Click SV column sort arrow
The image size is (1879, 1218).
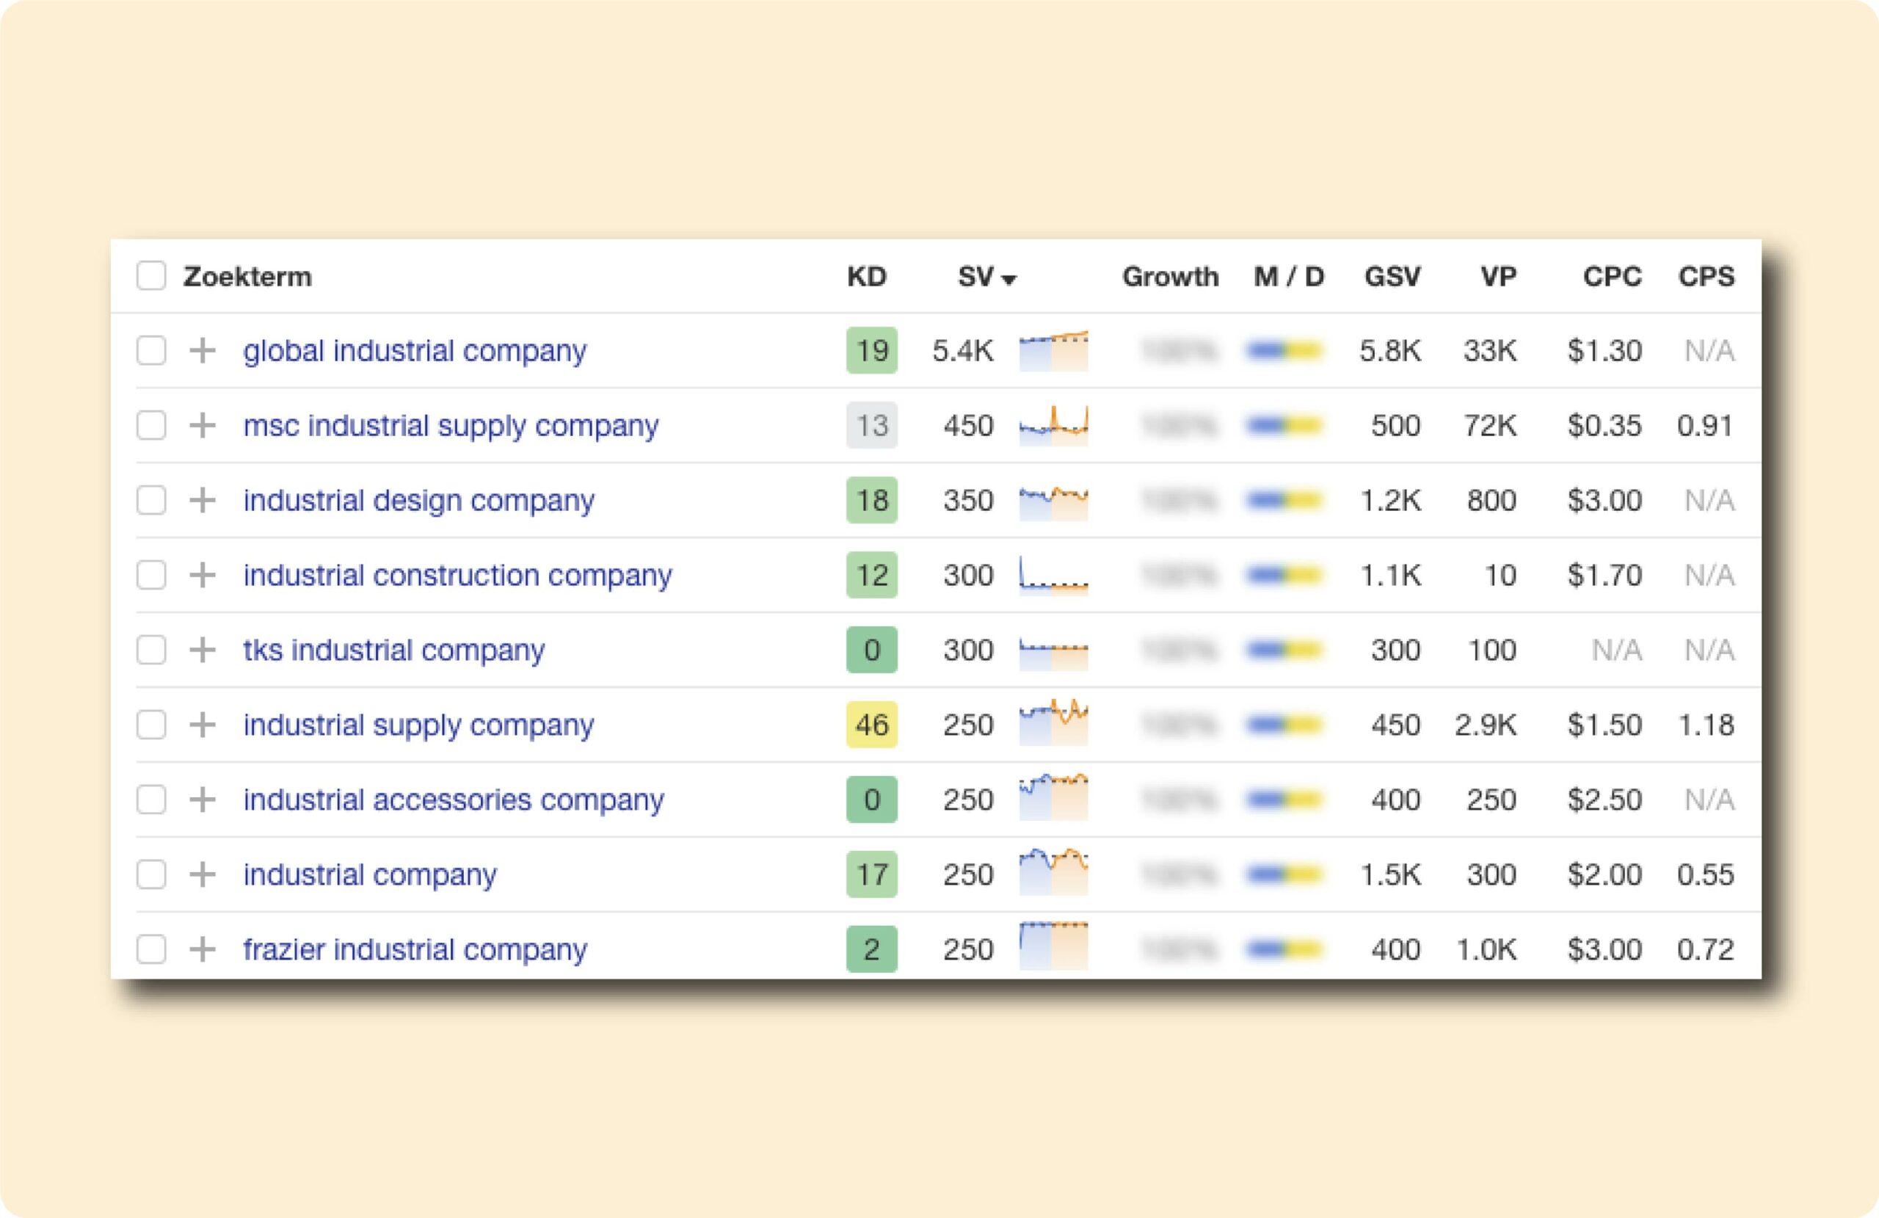(x=1008, y=279)
